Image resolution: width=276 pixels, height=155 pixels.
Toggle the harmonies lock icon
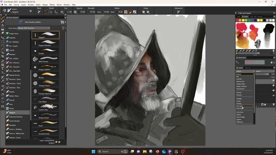coord(271,62)
